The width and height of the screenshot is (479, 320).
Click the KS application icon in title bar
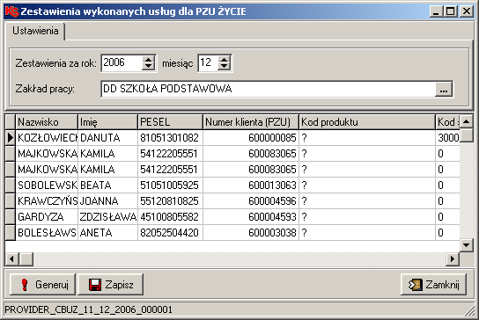11,11
